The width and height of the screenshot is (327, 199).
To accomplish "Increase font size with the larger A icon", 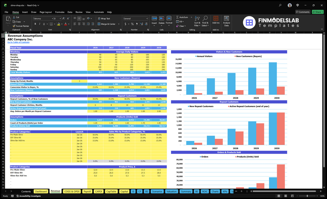I will click(64, 18).
